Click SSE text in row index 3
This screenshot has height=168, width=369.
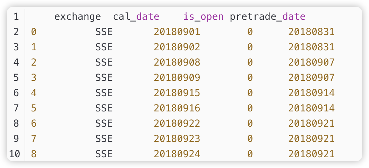[104, 78]
